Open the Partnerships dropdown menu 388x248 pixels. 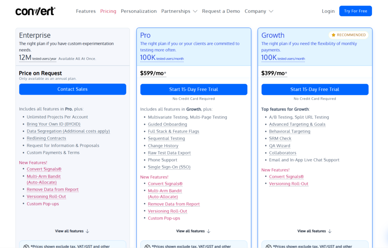[179, 11]
